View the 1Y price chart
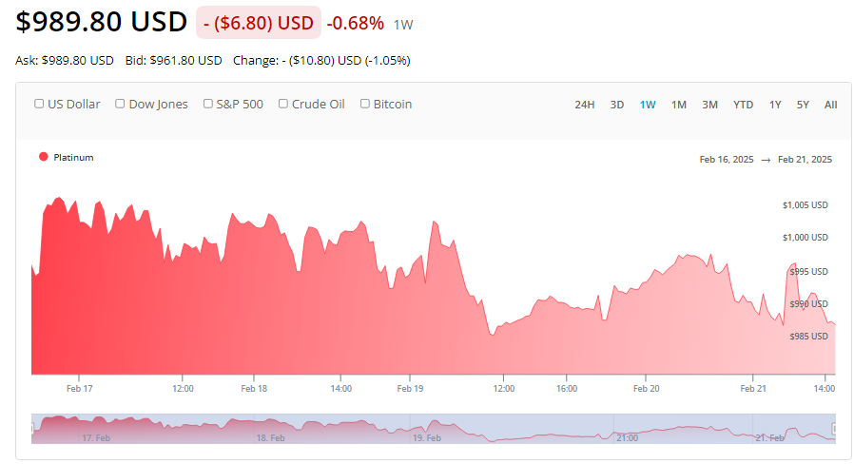Viewport: 854px width, 464px height. pyautogui.click(x=775, y=105)
